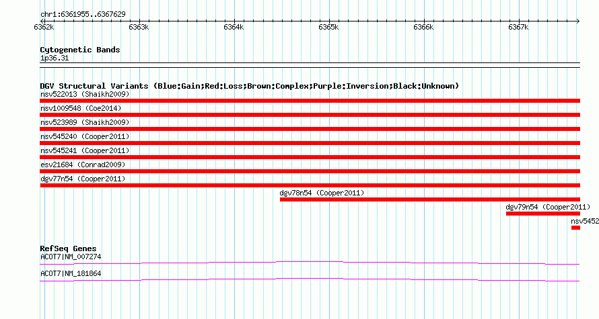Click the DGV Structural Variants track title
Viewport: 599px width, 319px height.
coord(250,86)
